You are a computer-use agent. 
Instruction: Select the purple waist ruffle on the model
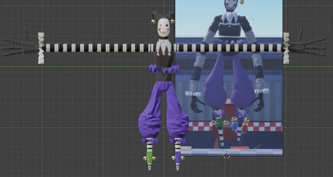pos(164,69)
